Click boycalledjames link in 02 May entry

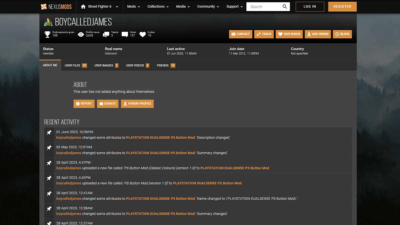(69, 153)
